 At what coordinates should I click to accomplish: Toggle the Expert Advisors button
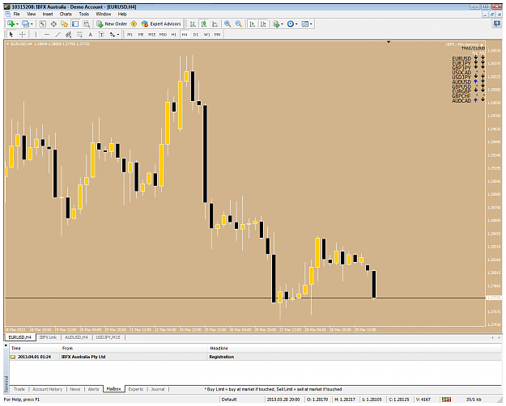pos(161,23)
